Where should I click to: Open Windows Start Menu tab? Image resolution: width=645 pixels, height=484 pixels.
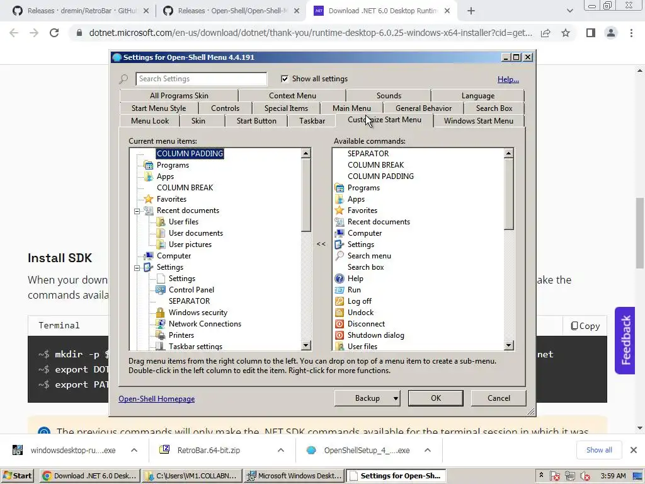[x=479, y=121]
